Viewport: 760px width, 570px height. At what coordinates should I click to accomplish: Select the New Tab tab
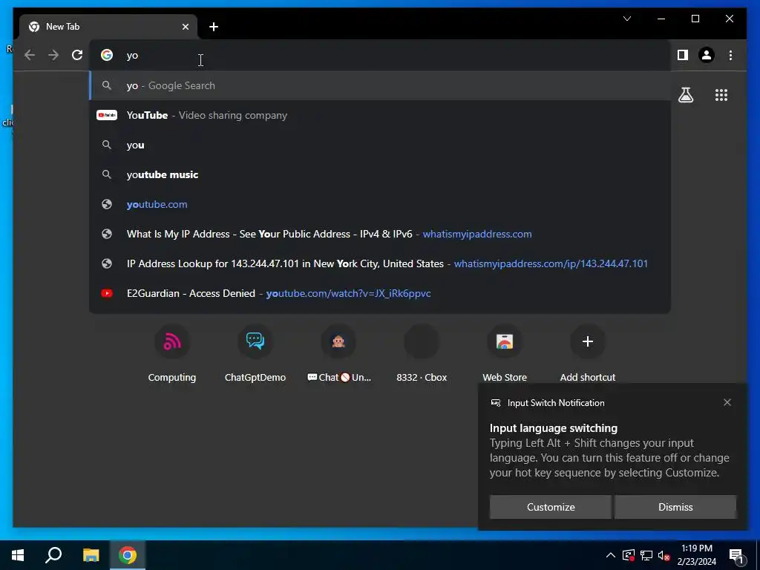[108, 27]
